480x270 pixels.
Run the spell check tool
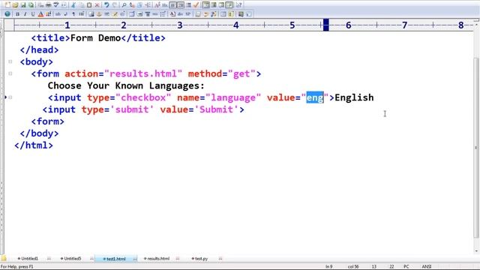(56, 5)
